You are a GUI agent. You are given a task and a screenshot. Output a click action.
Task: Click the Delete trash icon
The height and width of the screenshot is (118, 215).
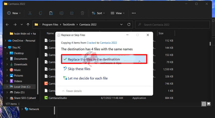click(x=82, y=13)
